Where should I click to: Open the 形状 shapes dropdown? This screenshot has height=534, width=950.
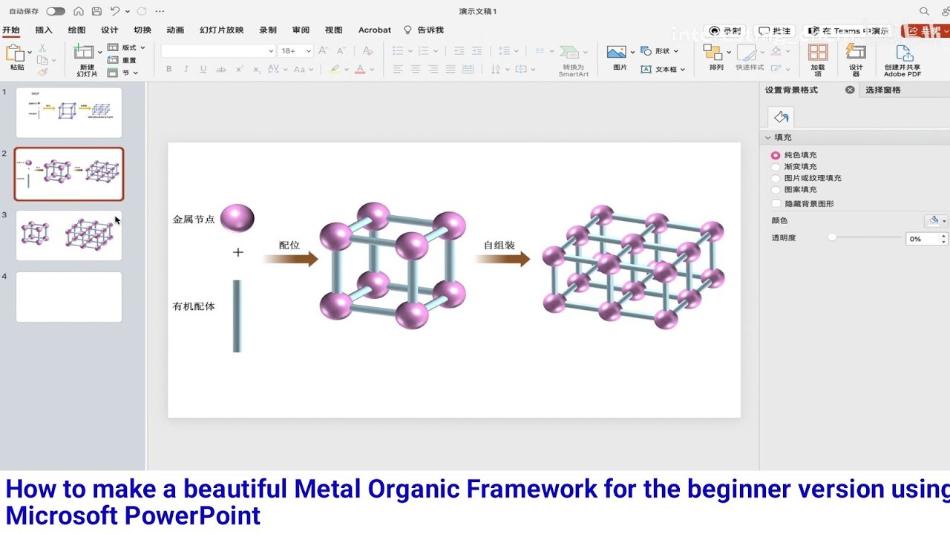tap(661, 51)
